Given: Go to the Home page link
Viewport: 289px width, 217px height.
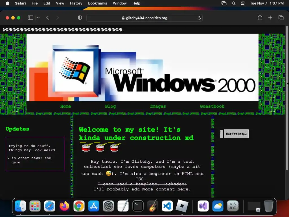Looking at the screenshot, I should coord(65,106).
